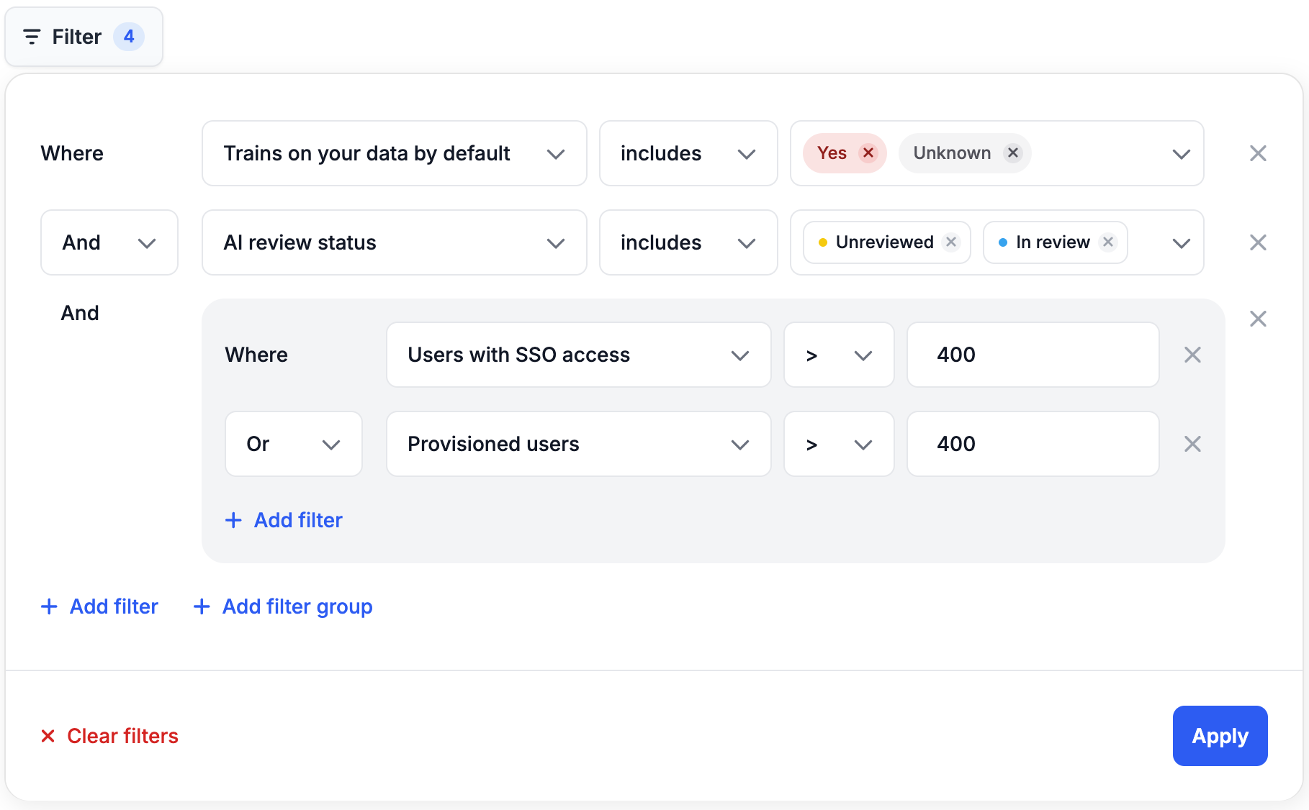Delete the "Trains on your data" filter row
This screenshot has height=810, width=1309.
1258,153
